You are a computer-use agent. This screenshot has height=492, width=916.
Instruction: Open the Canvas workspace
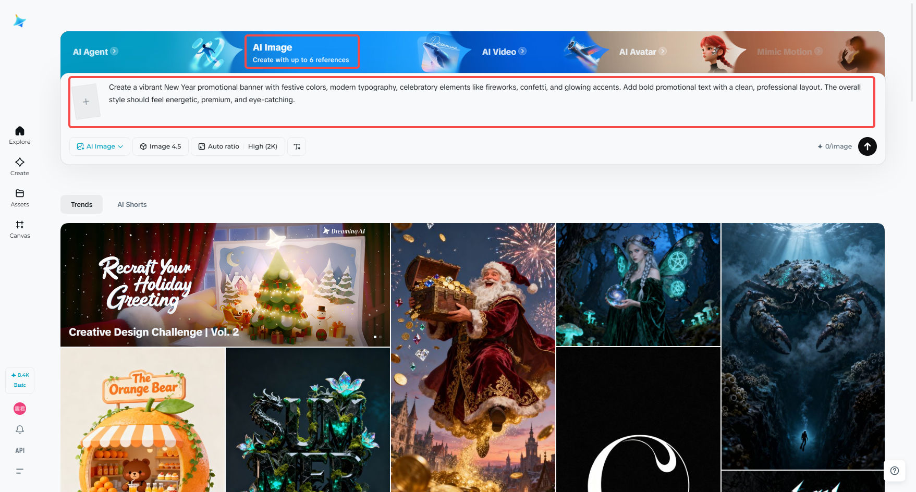20,229
